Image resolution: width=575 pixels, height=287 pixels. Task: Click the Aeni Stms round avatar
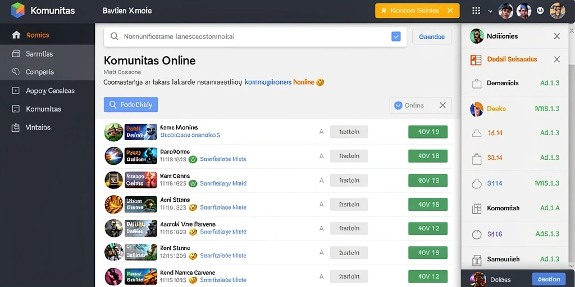(113, 204)
